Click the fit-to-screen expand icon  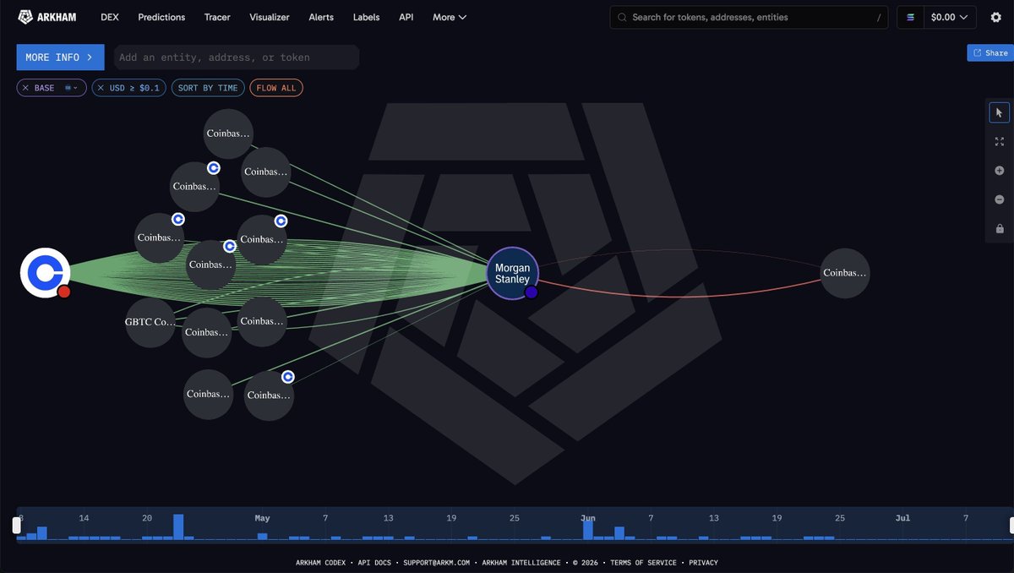click(x=1000, y=141)
